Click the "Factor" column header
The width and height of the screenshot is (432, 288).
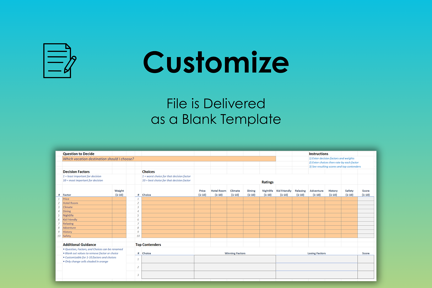(67, 195)
